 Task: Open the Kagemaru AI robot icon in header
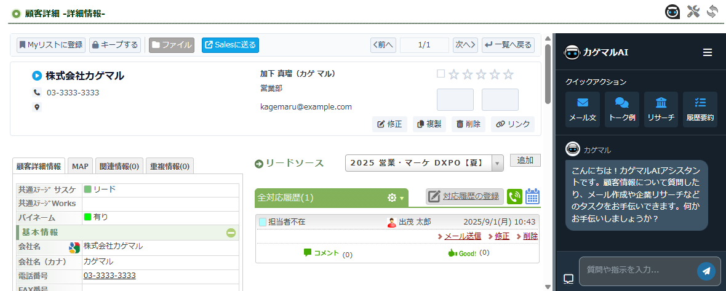pos(672,11)
